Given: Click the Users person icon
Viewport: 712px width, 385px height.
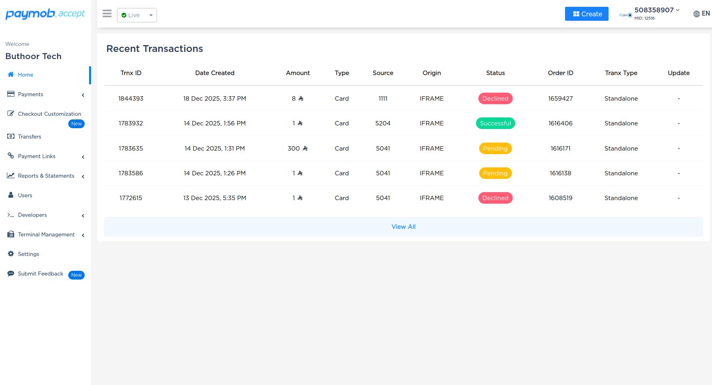Looking at the screenshot, I should (x=11, y=195).
